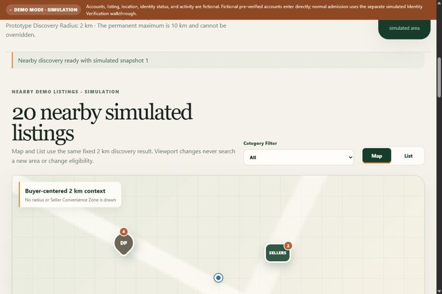Click the Buyer-centered 2 km context card
442x294 pixels.
pos(70,195)
